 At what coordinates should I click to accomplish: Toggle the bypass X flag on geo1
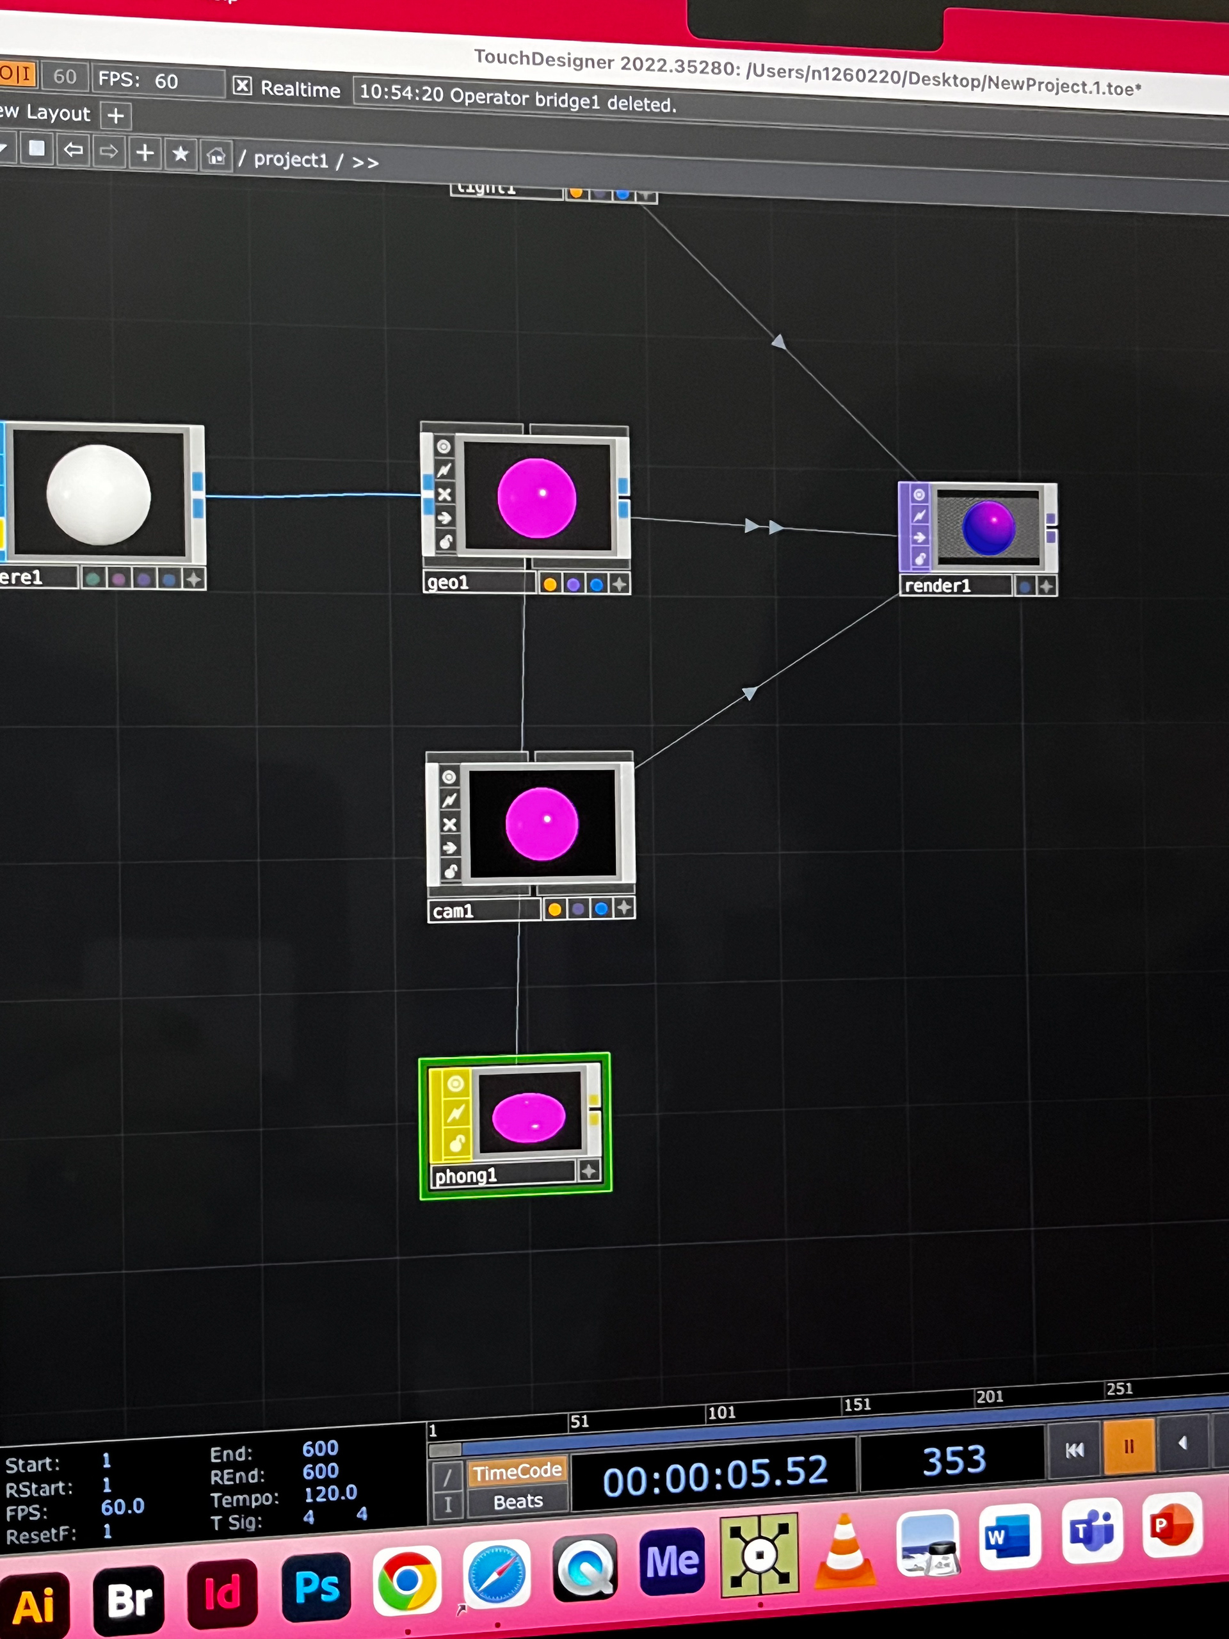pos(444,494)
